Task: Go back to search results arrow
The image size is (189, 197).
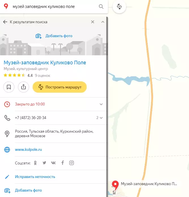Action: click(x=5, y=22)
